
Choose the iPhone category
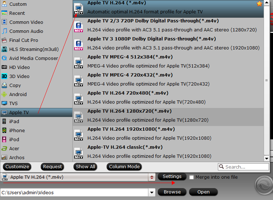pyautogui.click(x=36, y=130)
